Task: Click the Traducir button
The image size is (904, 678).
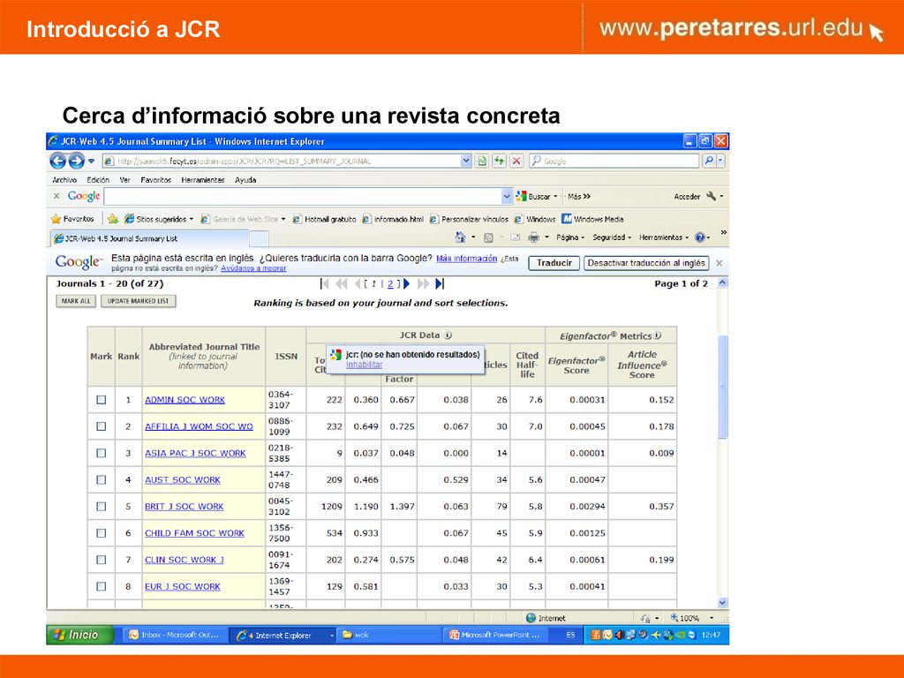Action: [554, 263]
